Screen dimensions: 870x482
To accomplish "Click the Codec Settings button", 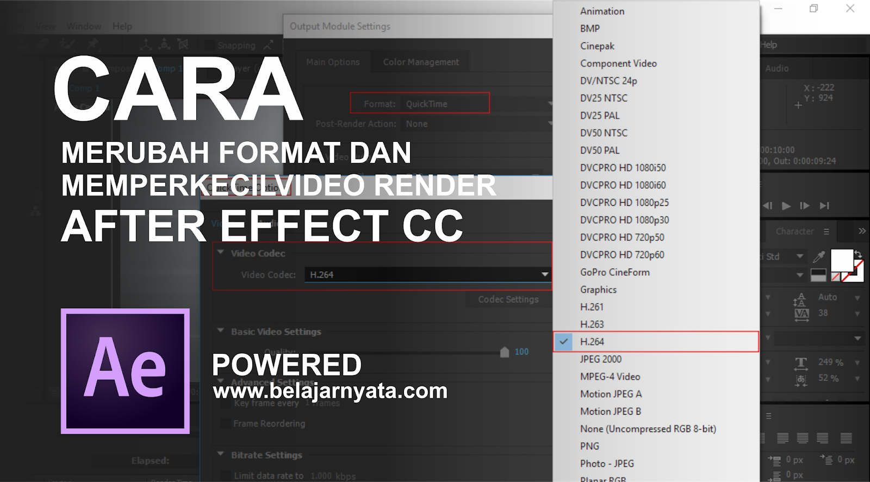I will tap(508, 299).
